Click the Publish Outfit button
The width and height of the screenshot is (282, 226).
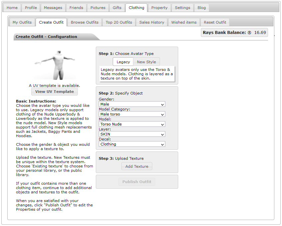(x=137, y=182)
